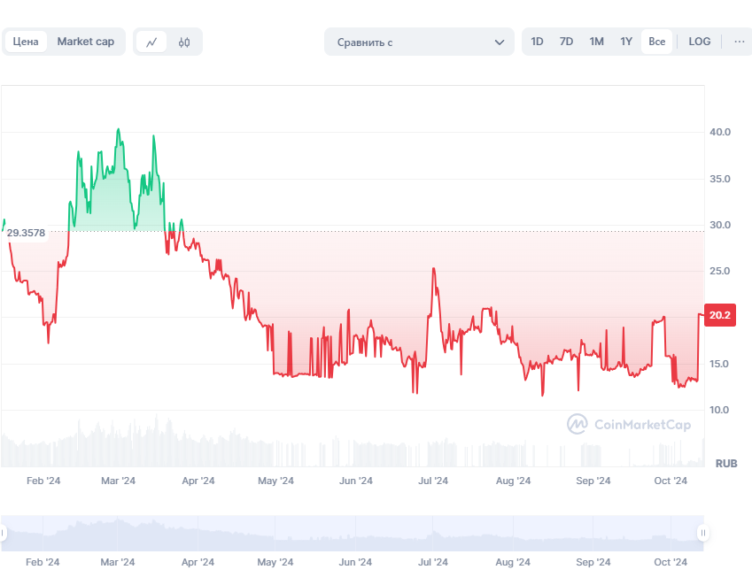Select the 7D time range

click(566, 42)
